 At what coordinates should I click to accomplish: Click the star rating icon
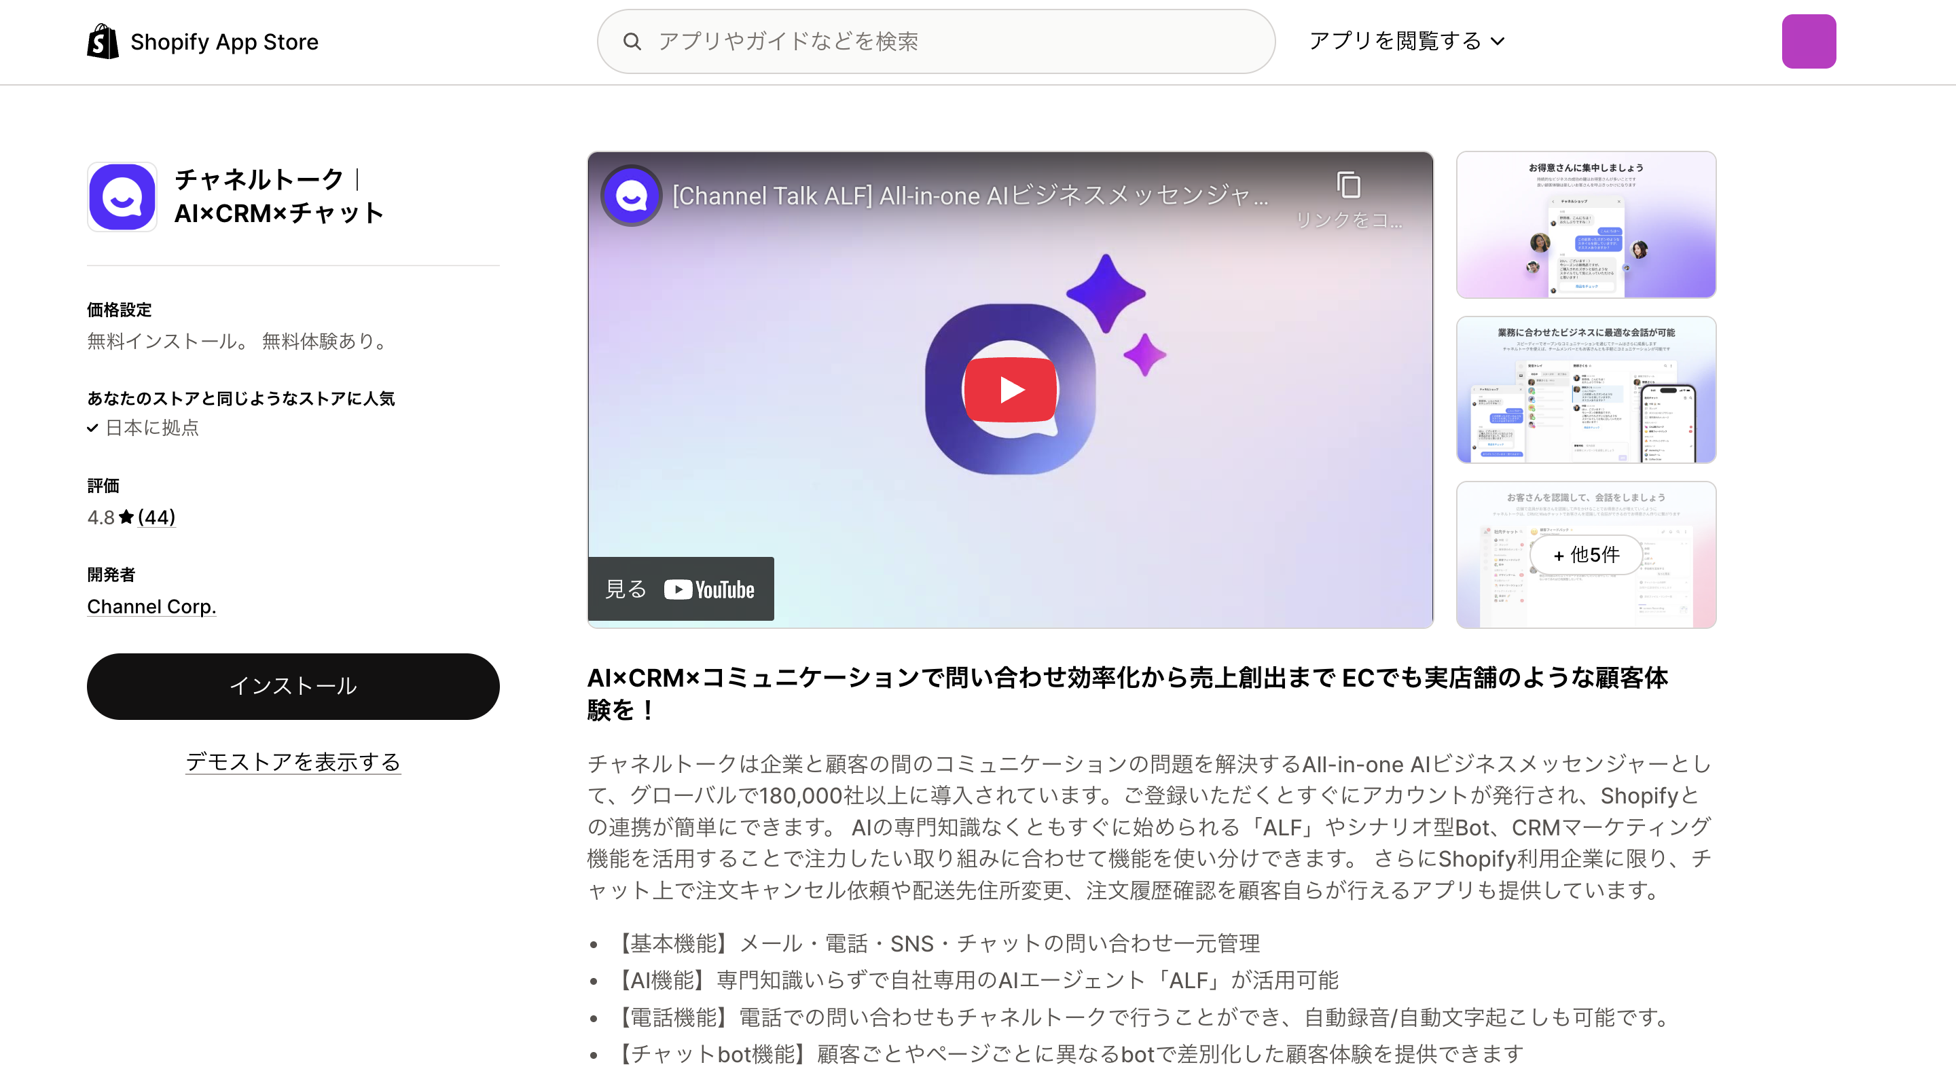point(126,517)
